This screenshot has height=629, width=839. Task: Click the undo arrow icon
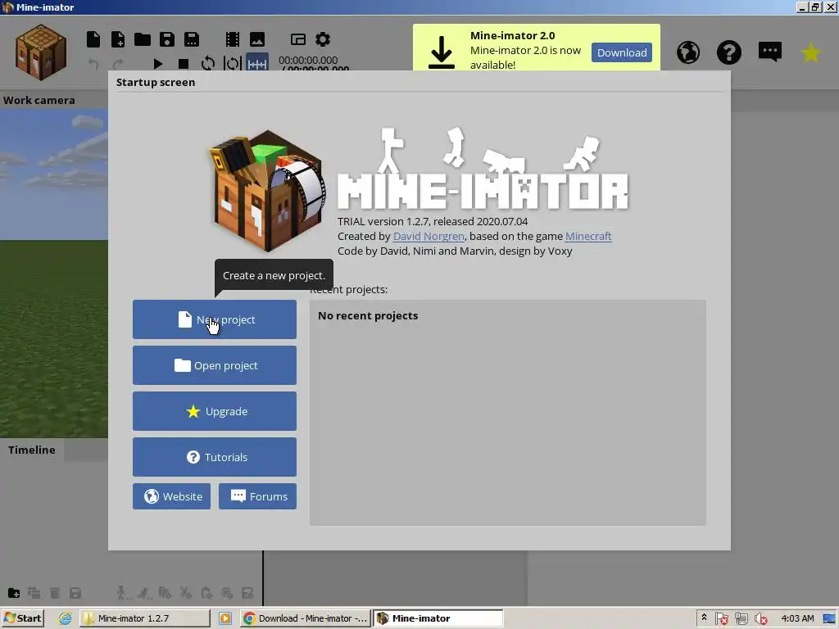[93, 64]
